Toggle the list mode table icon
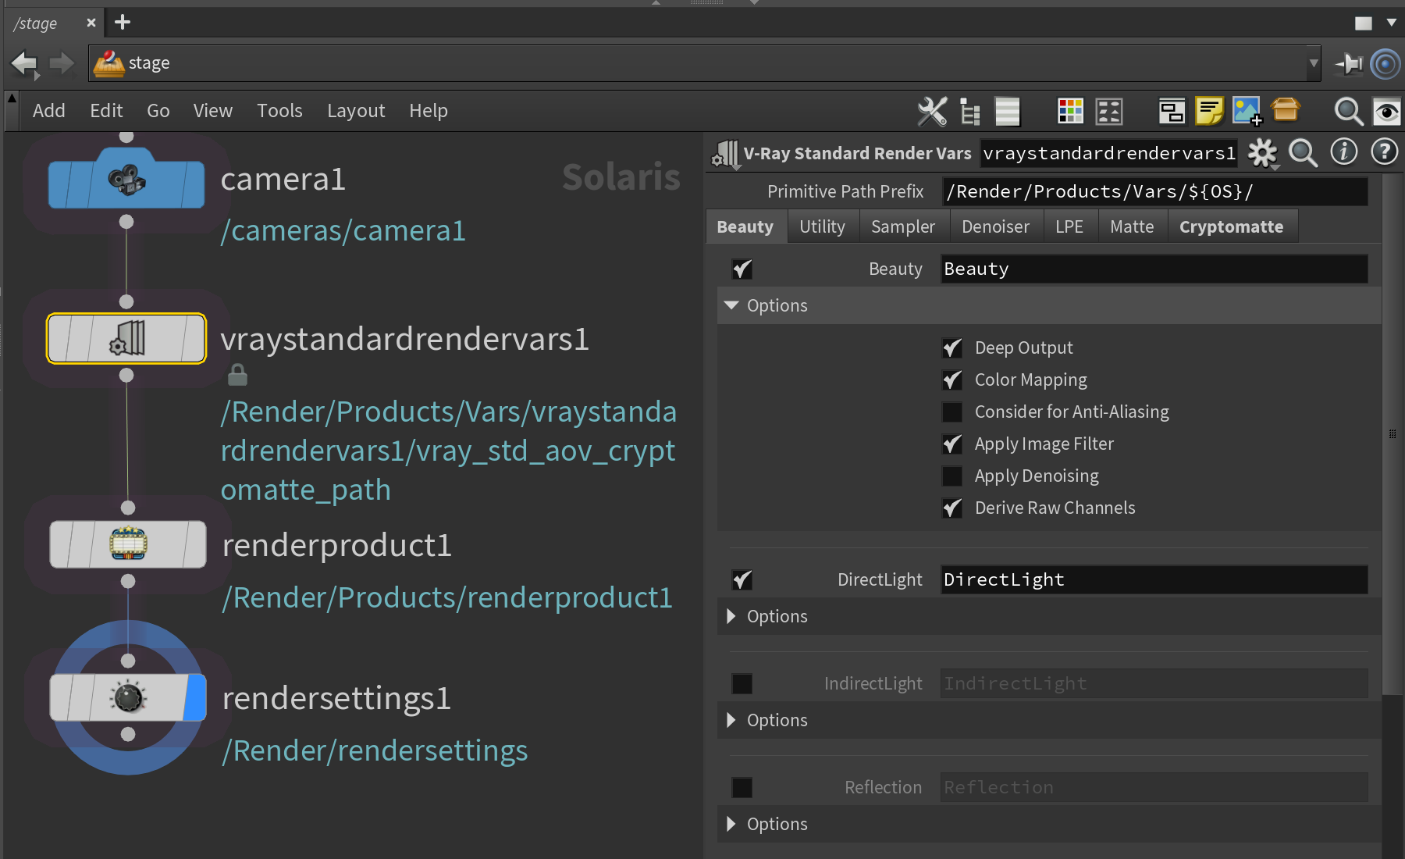Viewport: 1405px width, 859px height. coord(1007,111)
